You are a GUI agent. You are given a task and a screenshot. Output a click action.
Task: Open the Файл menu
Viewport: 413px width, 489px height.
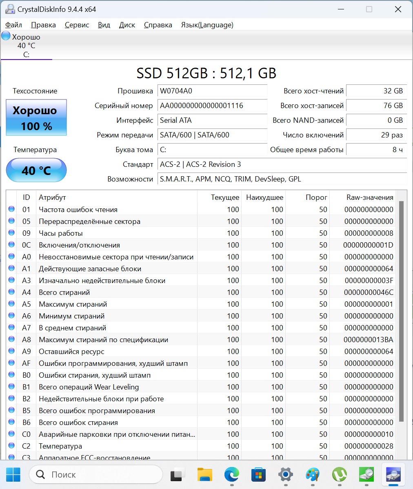(x=13, y=25)
